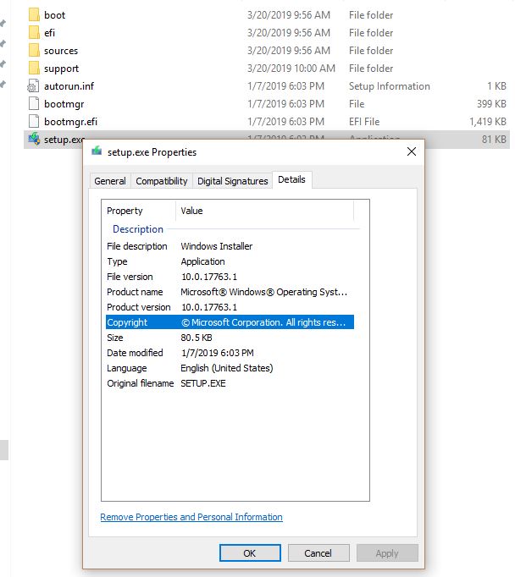Select the setup.exe file name

64,140
